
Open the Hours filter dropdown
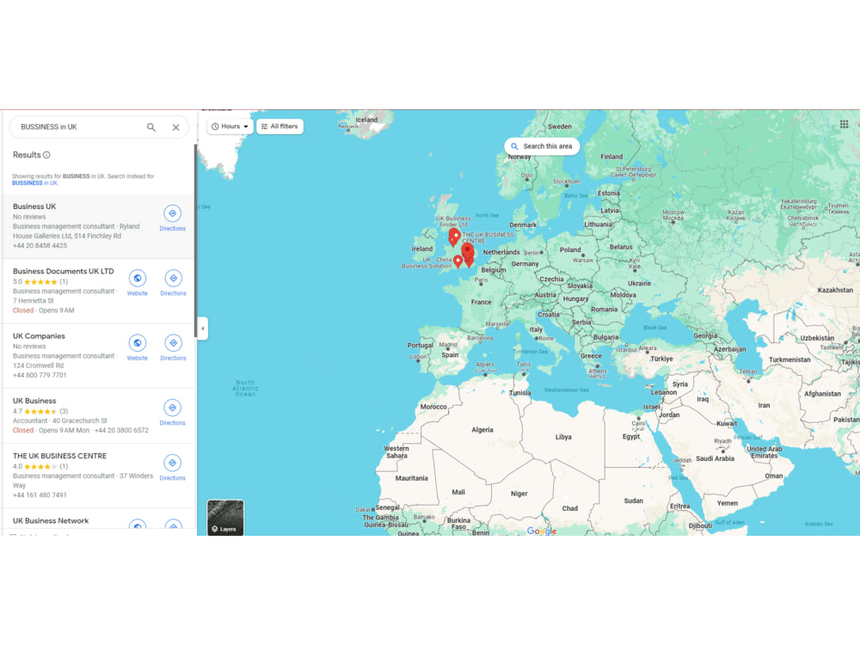coord(230,126)
